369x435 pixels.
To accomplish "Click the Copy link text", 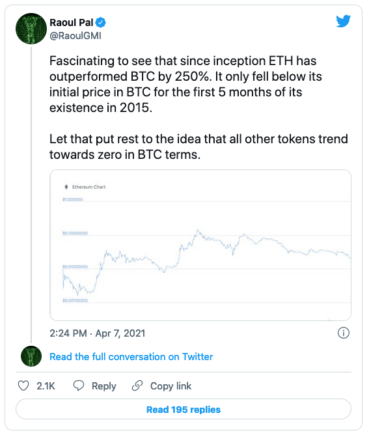I will point(171,386).
